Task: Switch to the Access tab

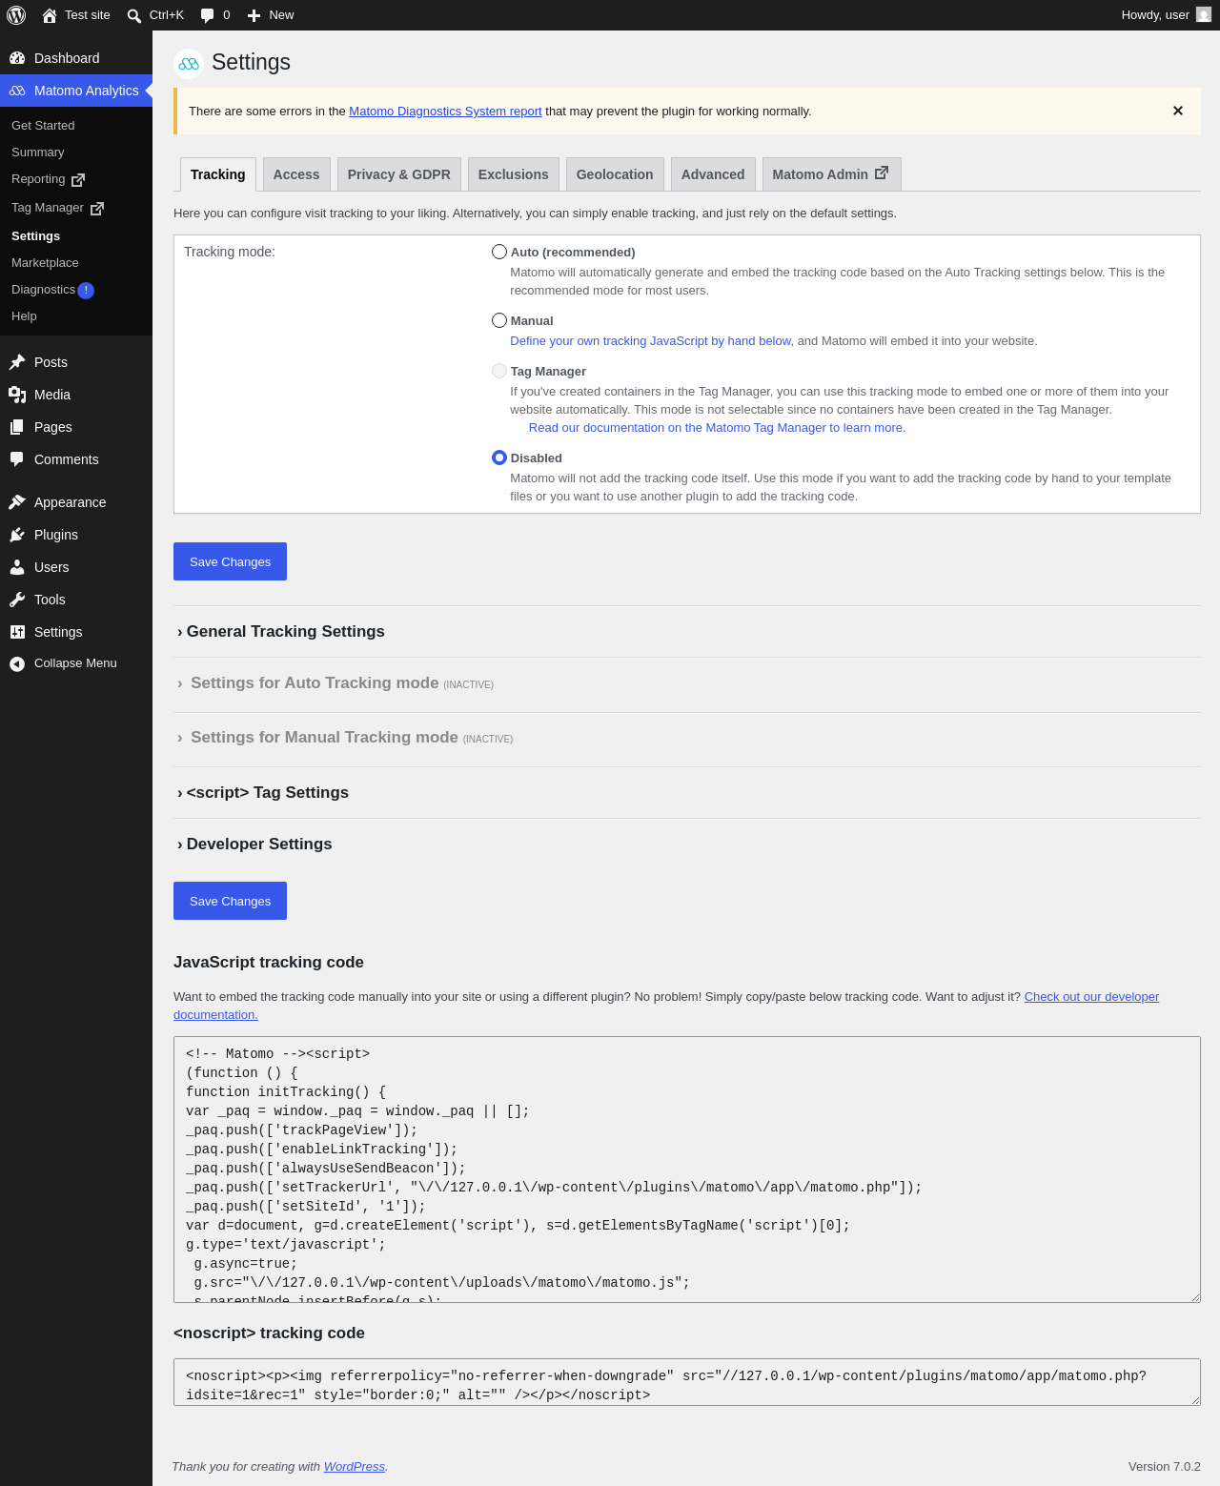Action: point(296,174)
